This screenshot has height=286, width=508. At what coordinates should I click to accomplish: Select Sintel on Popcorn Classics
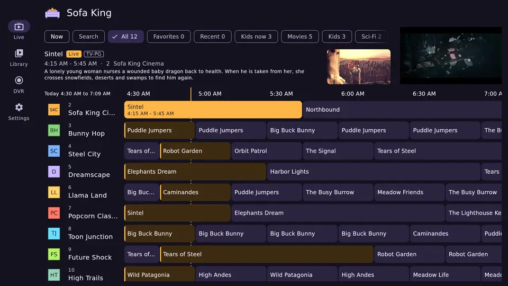177,213
